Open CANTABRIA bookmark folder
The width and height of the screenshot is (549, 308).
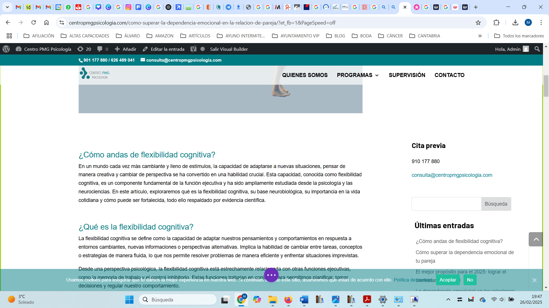pos(425,36)
